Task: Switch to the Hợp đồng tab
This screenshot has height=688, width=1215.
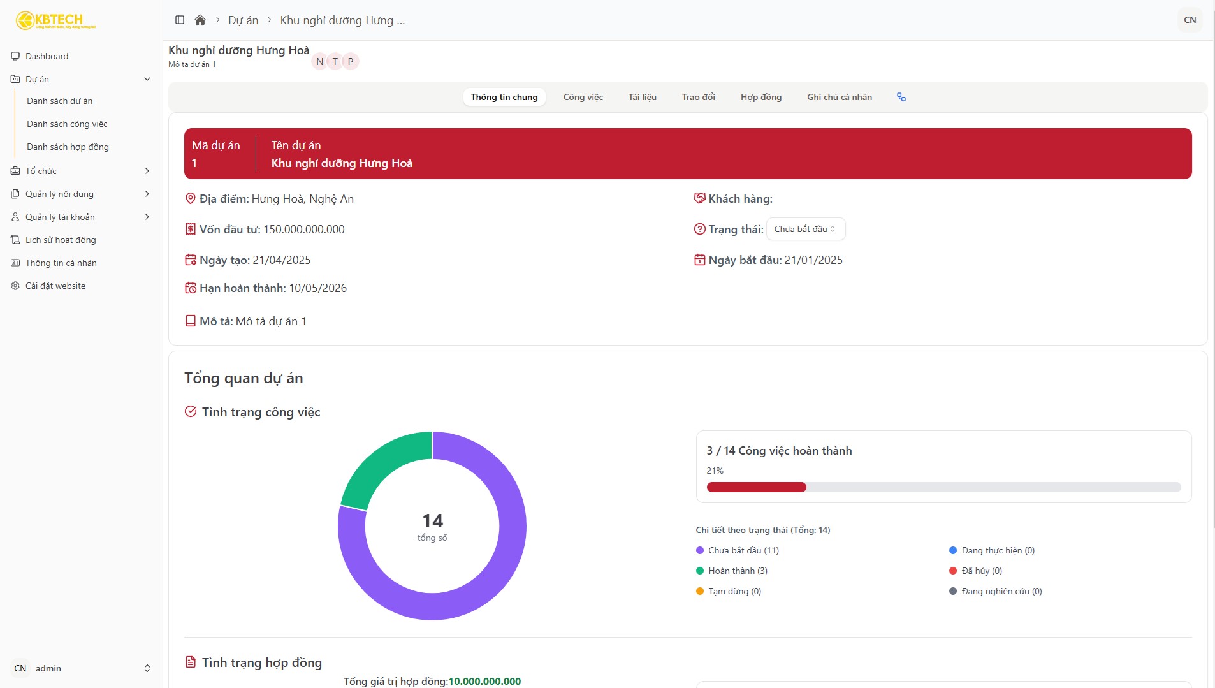Action: coord(760,97)
